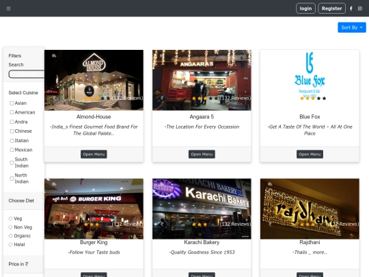Check the American cuisine box
This screenshot has width=369, height=277.
12,112
